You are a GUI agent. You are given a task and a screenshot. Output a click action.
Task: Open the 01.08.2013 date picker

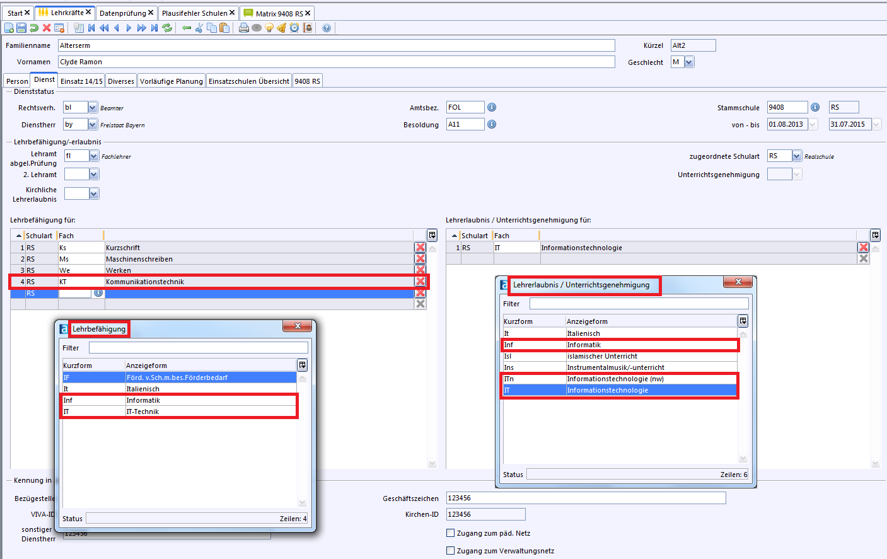click(813, 124)
